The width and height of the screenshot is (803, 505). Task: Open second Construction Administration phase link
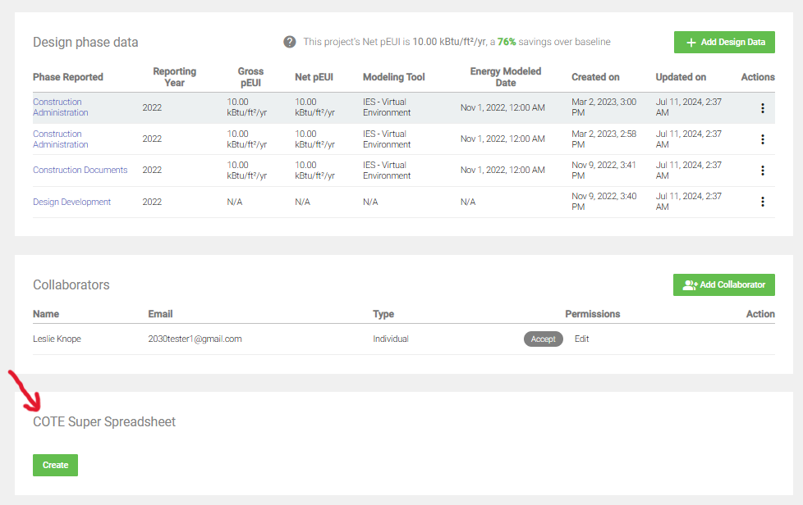(60, 139)
